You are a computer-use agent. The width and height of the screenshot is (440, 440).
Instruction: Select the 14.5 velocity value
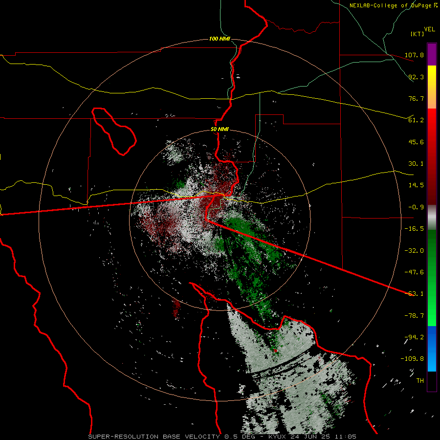click(x=416, y=185)
